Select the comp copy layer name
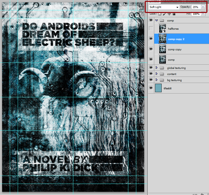 pyautogui.click(x=175, y=50)
